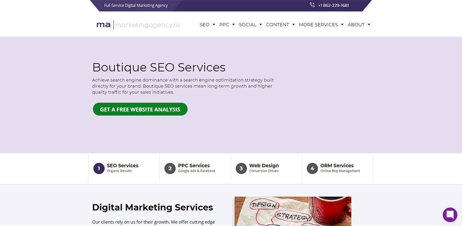The height and width of the screenshot is (226, 462).
Task: Select the numbered circle 2 for PPC Services
Action: coord(170,168)
